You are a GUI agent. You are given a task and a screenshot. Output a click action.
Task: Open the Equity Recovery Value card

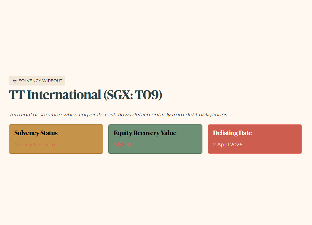click(x=155, y=139)
